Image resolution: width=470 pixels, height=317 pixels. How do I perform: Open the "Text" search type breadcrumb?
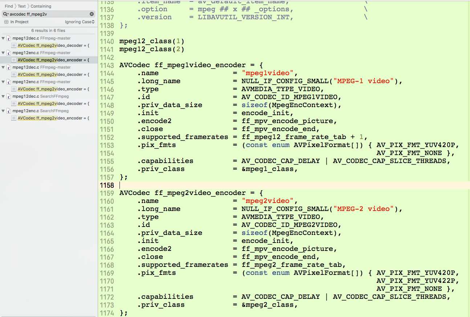click(x=22, y=6)
